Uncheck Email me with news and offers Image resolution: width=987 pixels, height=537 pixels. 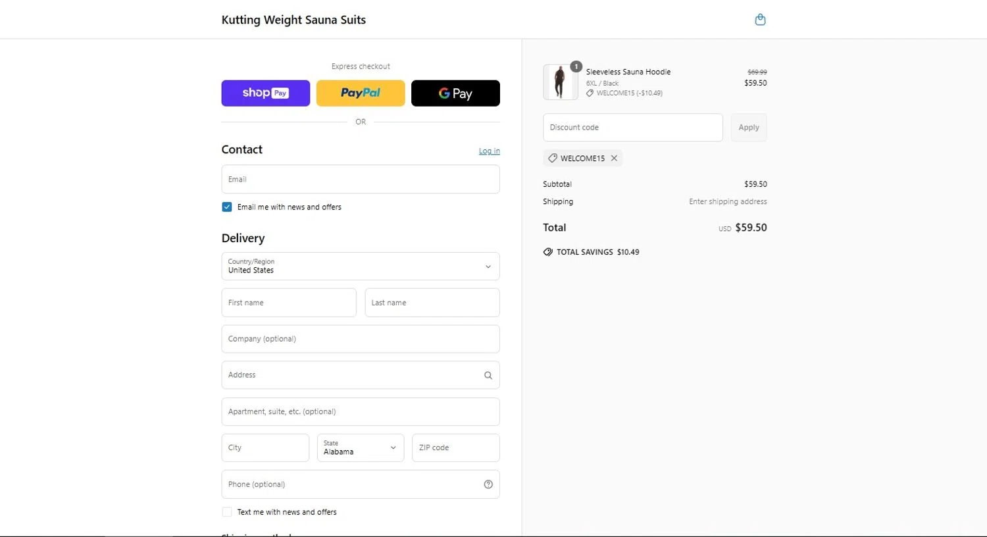pyautogui.click(x=227, y=207)
